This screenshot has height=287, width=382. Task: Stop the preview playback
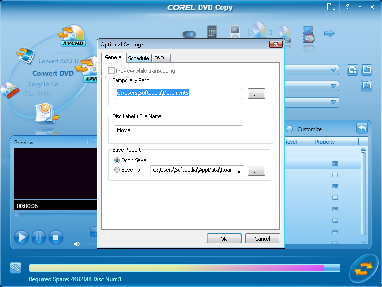(56, 237)
